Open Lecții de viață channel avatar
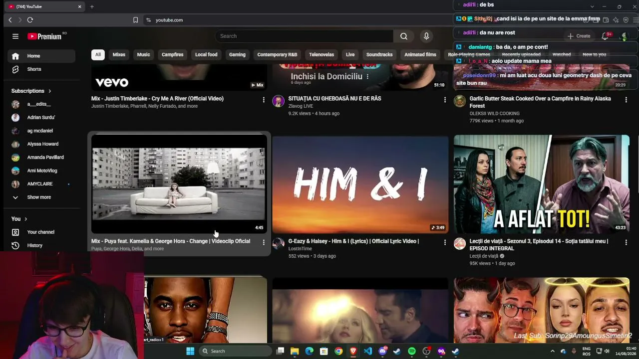The width and height of the screenshot is (639, 359). click(459, 244)
